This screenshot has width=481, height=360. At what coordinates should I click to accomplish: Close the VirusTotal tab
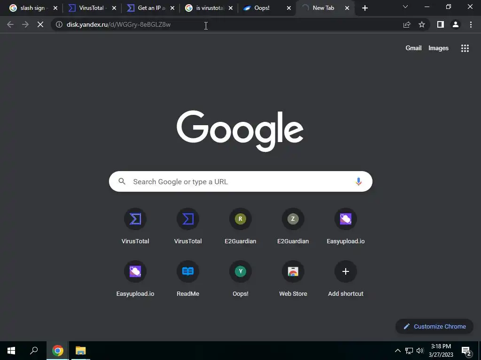[x=114, y=8]
